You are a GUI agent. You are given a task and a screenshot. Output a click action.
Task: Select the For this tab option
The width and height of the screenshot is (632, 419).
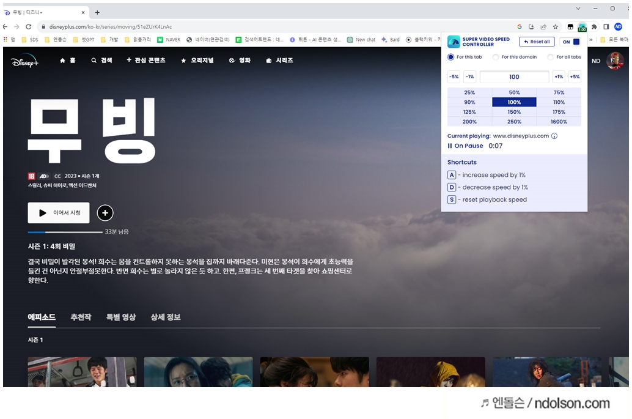click(465, 57)
